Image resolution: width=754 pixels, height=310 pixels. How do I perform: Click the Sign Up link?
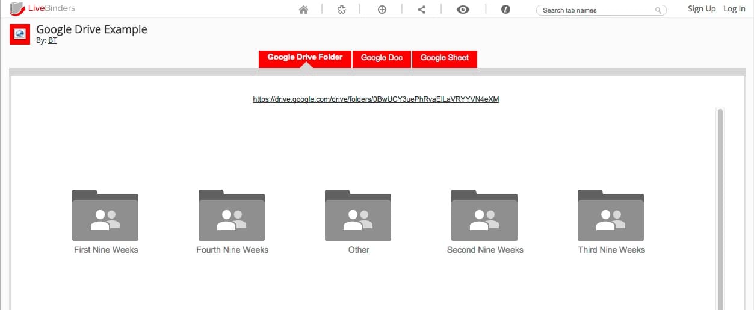tap(702, 9)
